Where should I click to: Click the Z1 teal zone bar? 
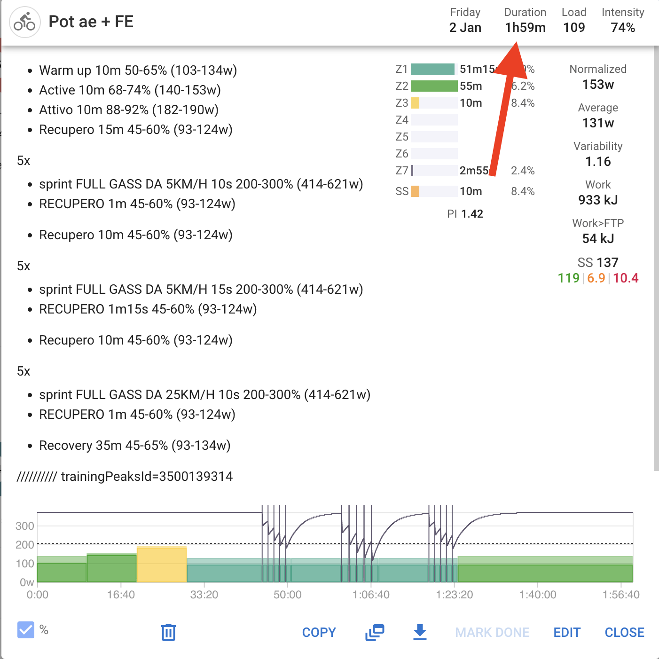pyautogui.click(x=432, y=69)
